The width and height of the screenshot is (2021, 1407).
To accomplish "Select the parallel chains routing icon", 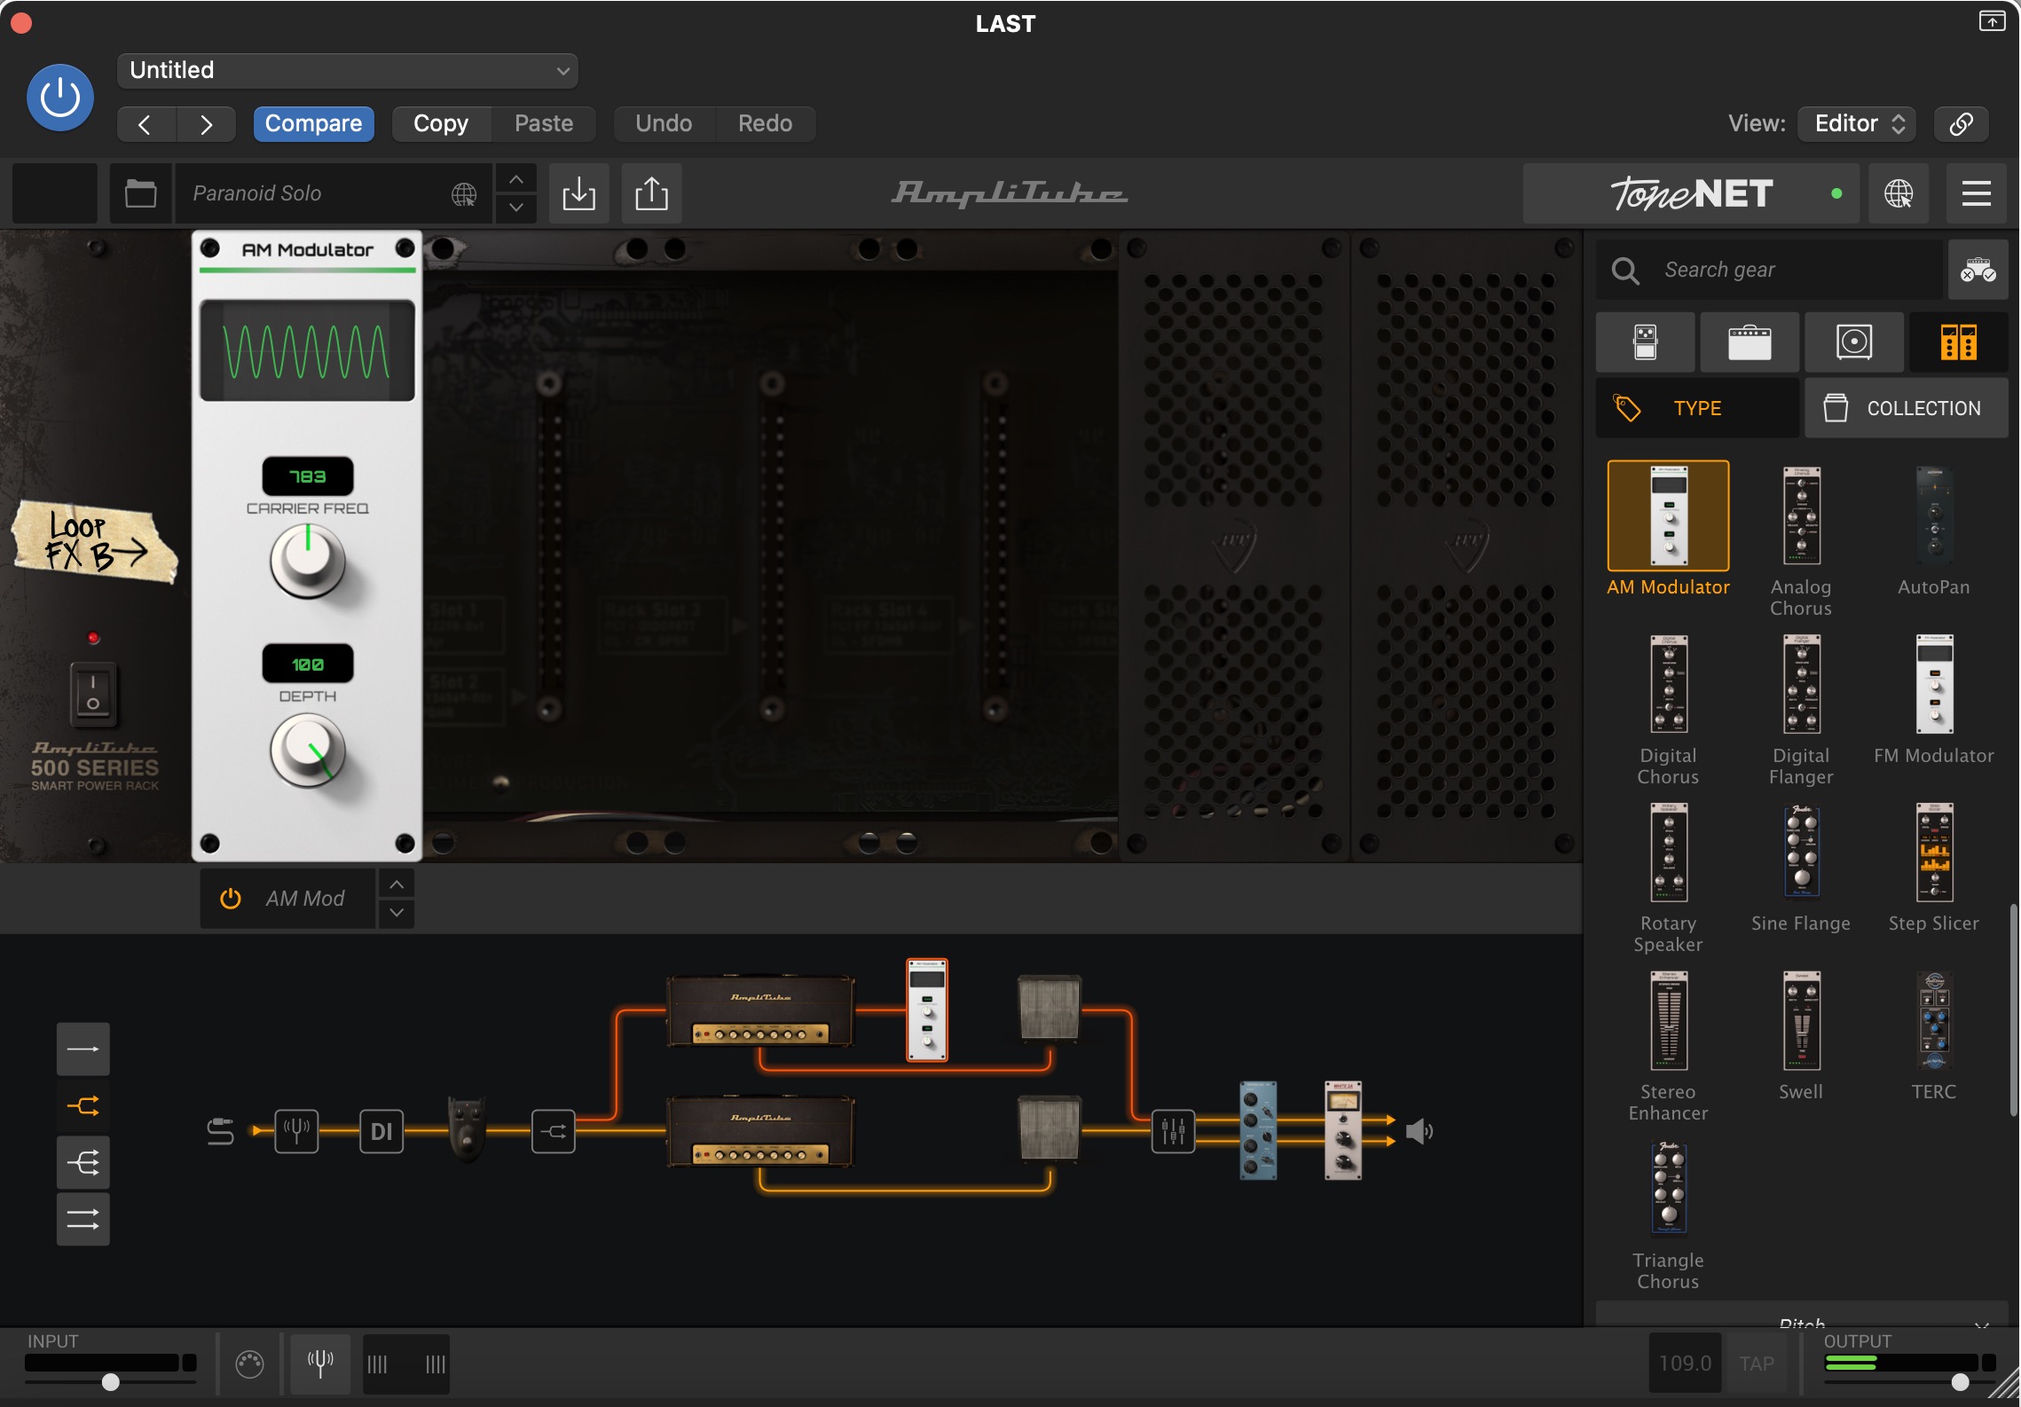I will point(83,1220).
